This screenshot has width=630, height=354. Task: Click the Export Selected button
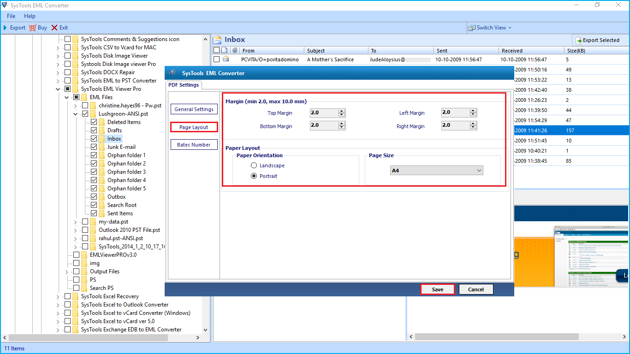coord(597,40)
